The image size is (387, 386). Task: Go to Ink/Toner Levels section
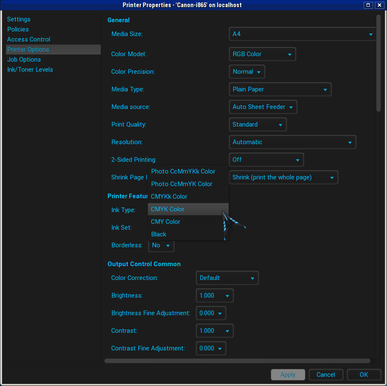point(30,70)
